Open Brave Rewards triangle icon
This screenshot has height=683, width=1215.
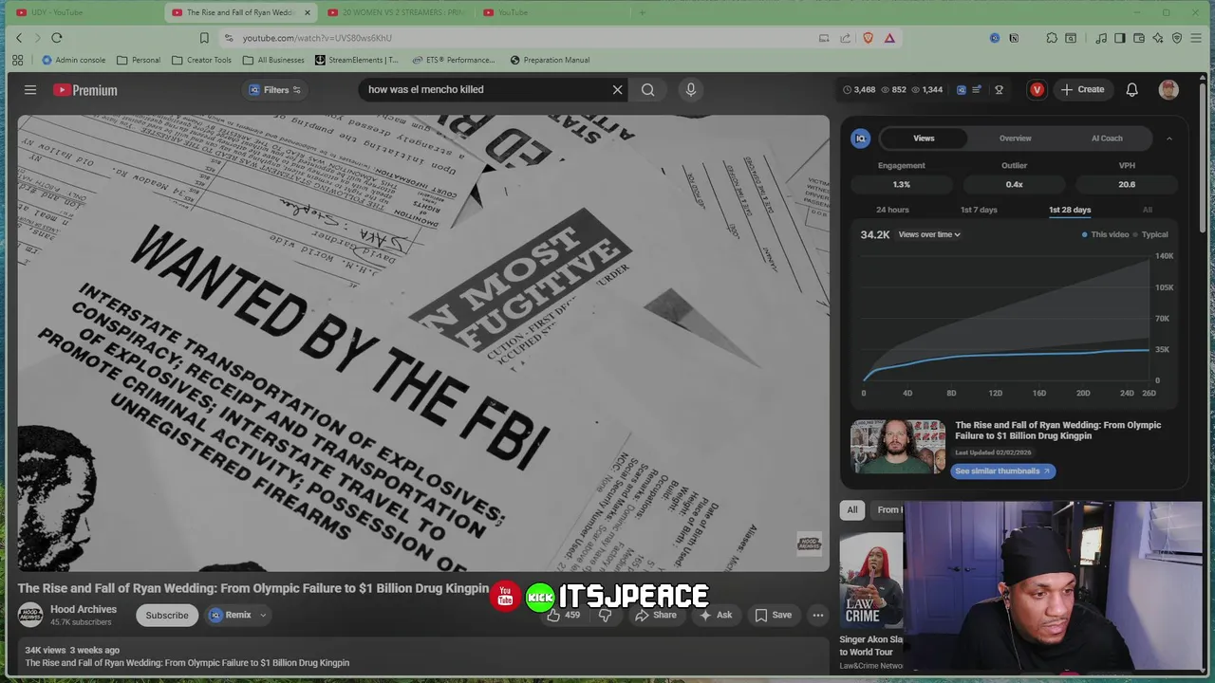pyautogui.click(x=889, y=38)
